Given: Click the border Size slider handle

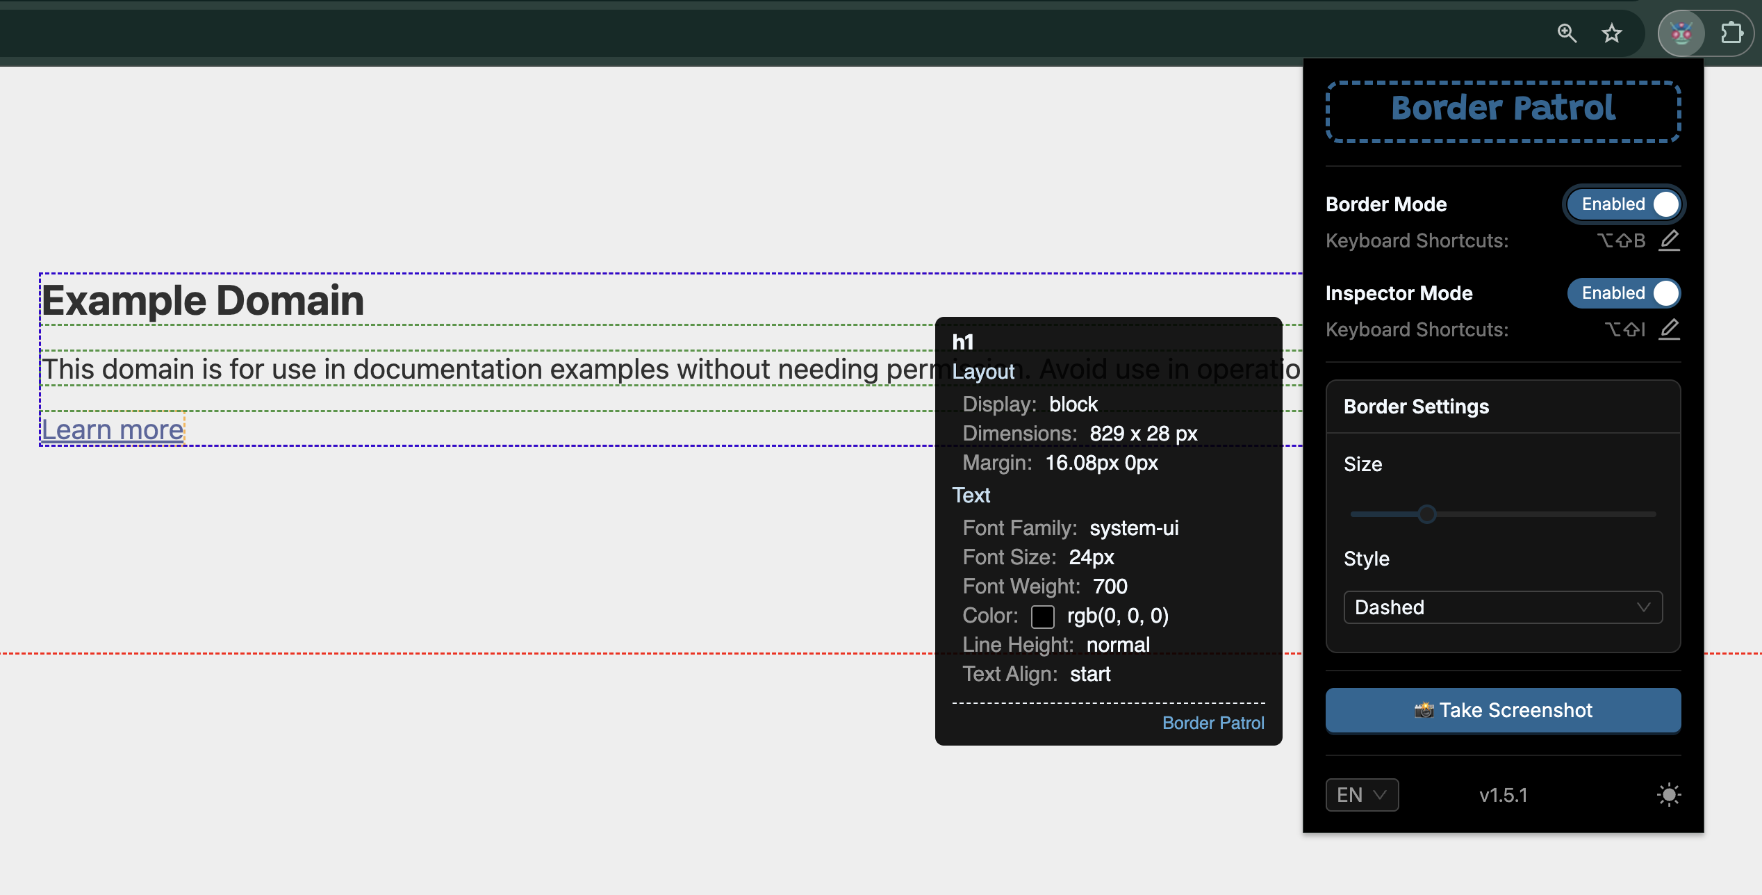Looking at the screenshot, I should [1427, 514].
